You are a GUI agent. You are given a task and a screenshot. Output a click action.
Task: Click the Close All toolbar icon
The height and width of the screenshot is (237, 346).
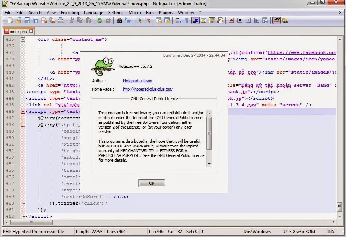[52, 21]
